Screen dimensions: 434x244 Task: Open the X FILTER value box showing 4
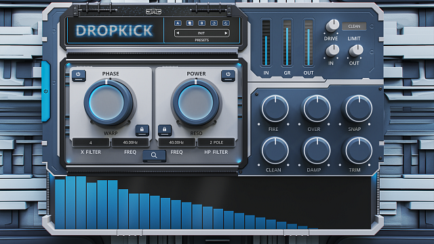91,142
